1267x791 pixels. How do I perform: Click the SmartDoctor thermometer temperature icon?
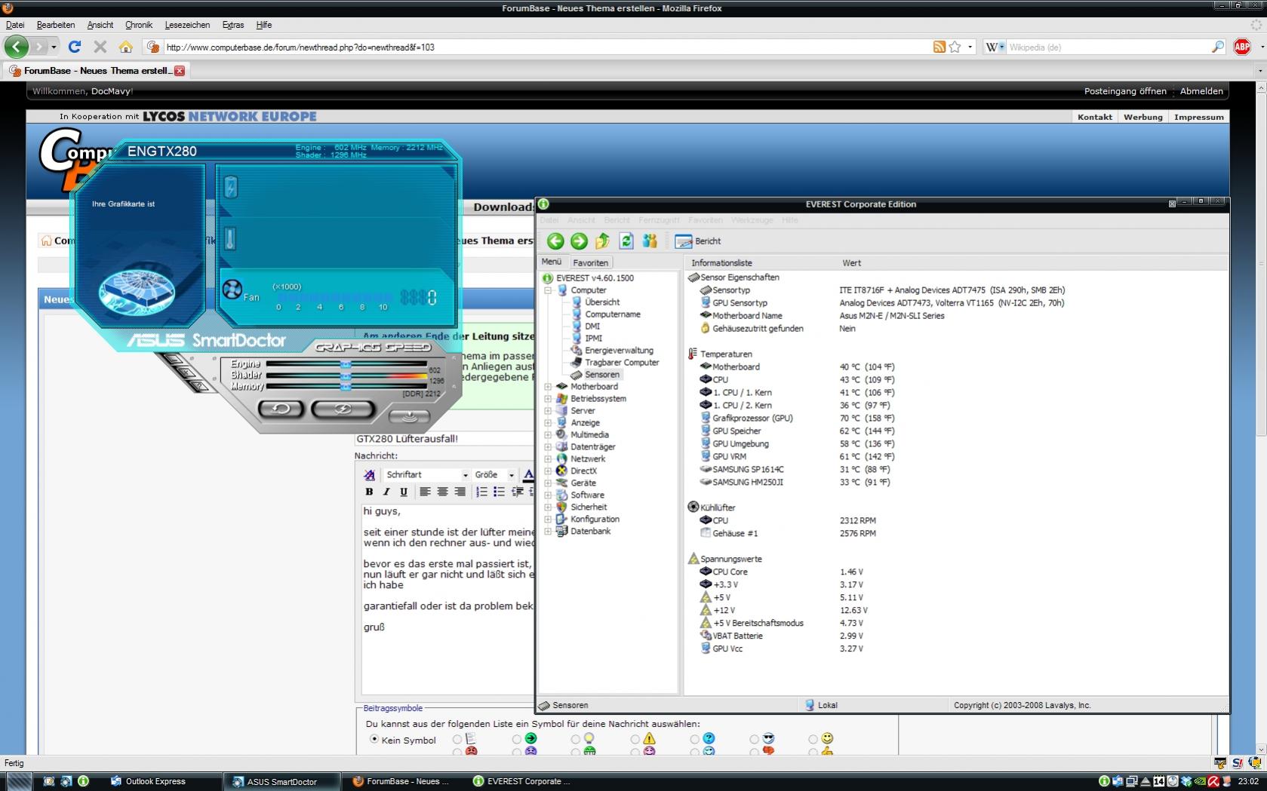[230, 239]
